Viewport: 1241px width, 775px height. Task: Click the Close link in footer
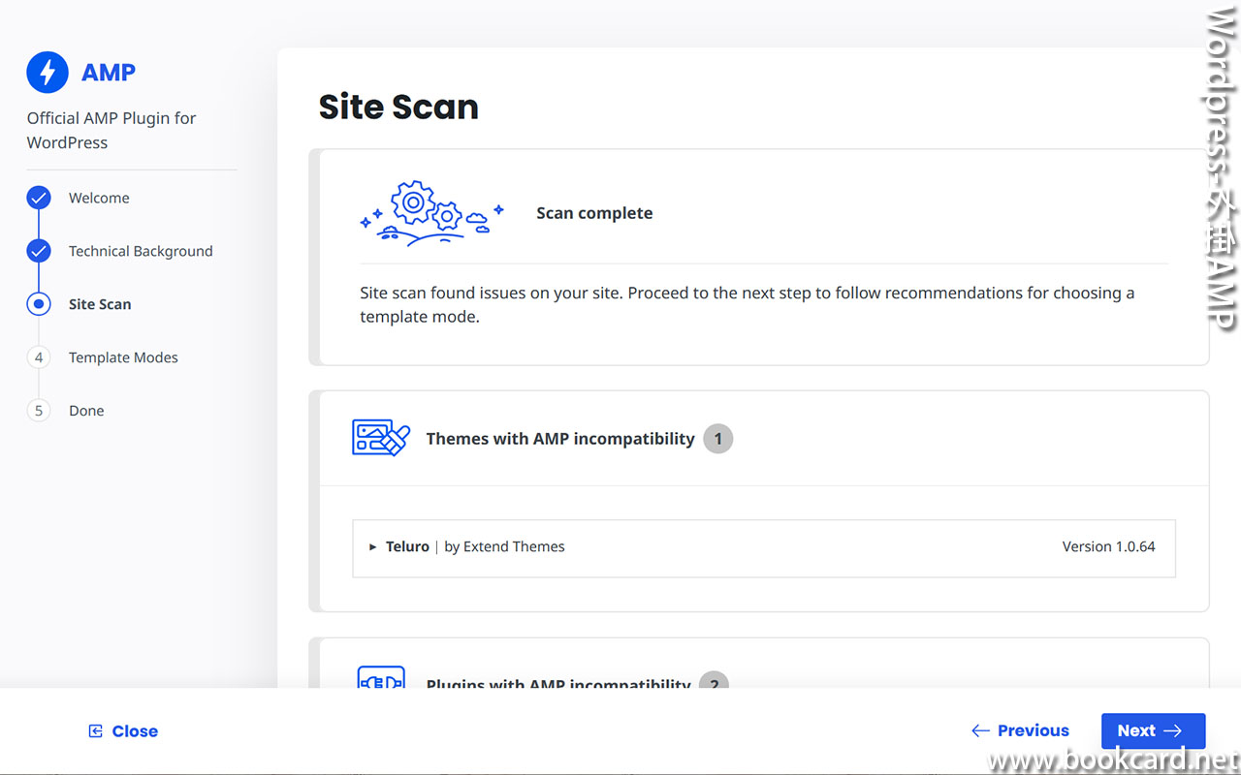[x=135, y=730]
